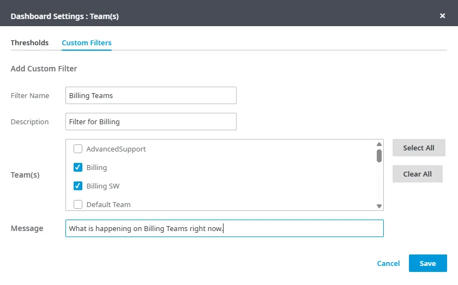Save the custom filter

point(427,263)
